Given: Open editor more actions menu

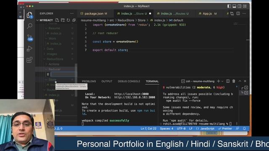Looking at the screenshot, I should [244, 13].
